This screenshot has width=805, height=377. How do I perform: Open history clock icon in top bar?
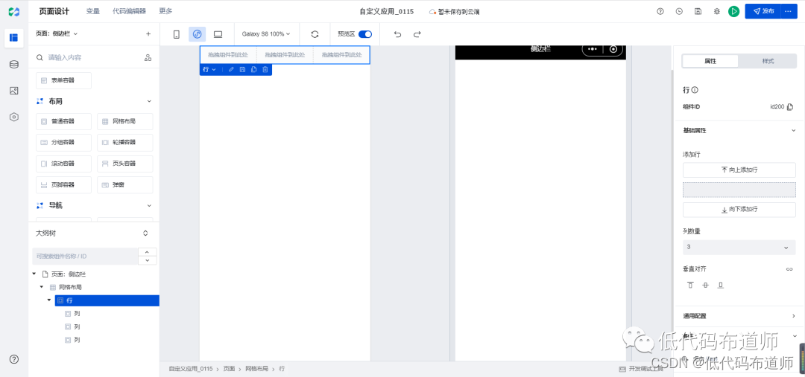[679, 11]
